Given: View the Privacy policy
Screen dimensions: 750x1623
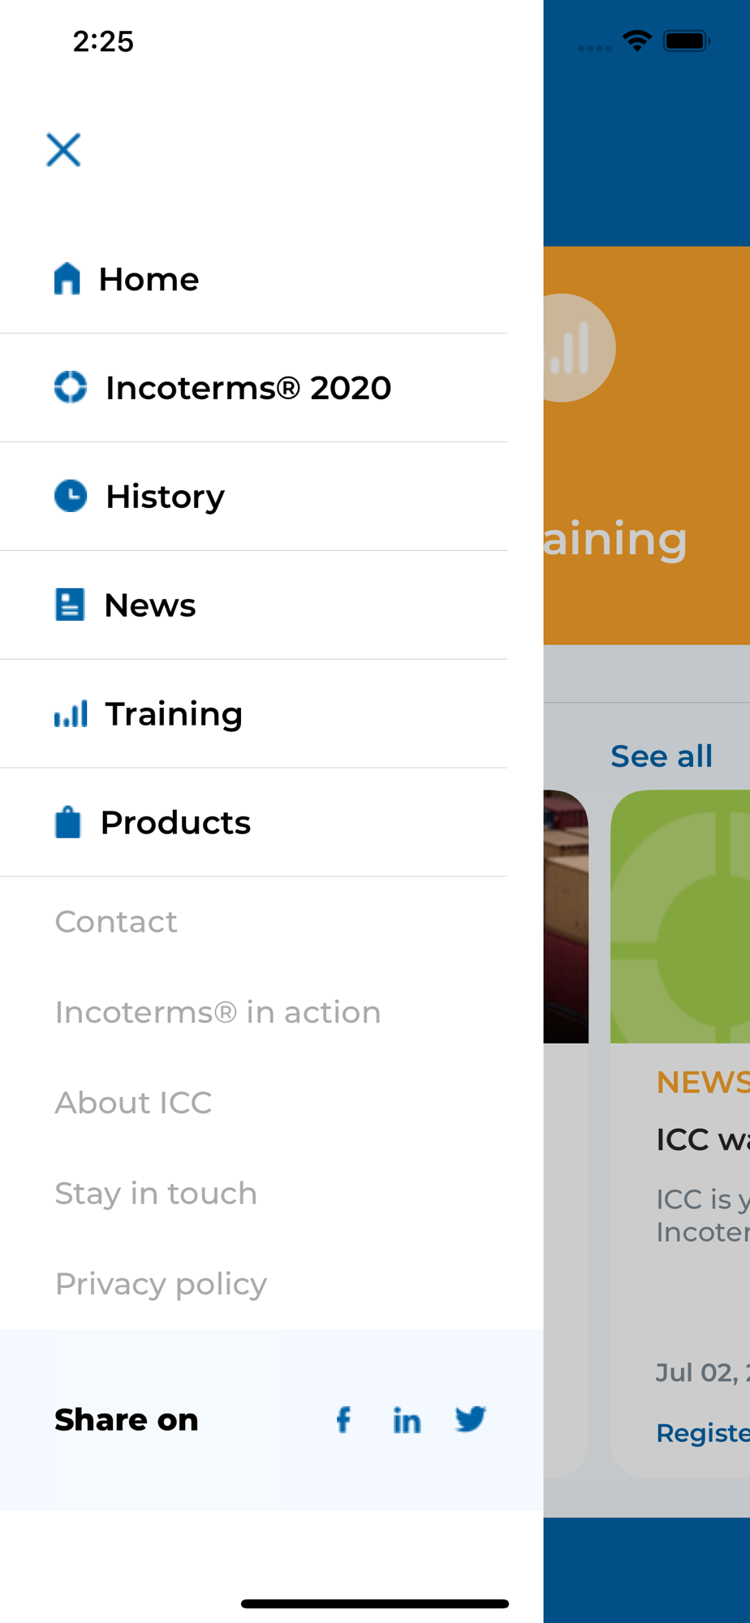Looking at the screenshot, I should pos(161,1285).
